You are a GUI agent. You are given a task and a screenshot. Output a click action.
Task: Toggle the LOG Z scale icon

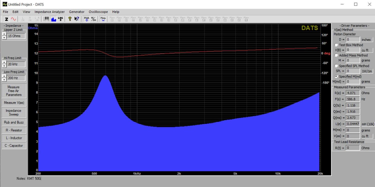60,19
